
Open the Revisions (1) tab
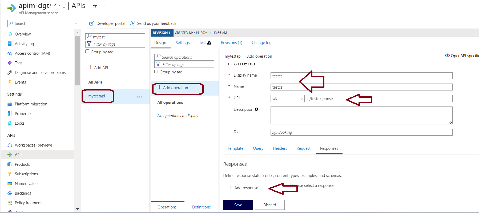pyautogui.click(x=232, y=43)
